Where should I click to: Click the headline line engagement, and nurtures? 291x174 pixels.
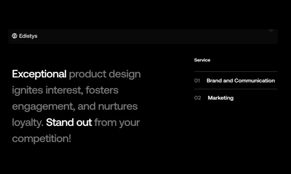coord(75,107)
